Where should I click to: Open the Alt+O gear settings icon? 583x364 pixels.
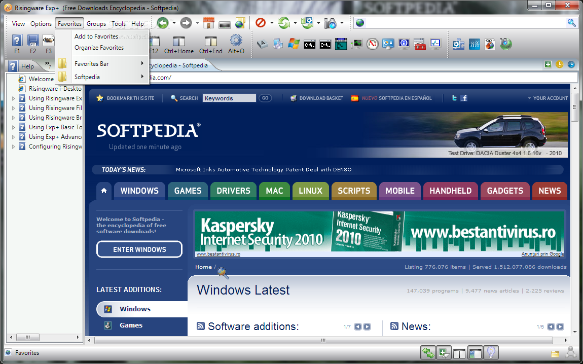[236, 40]
